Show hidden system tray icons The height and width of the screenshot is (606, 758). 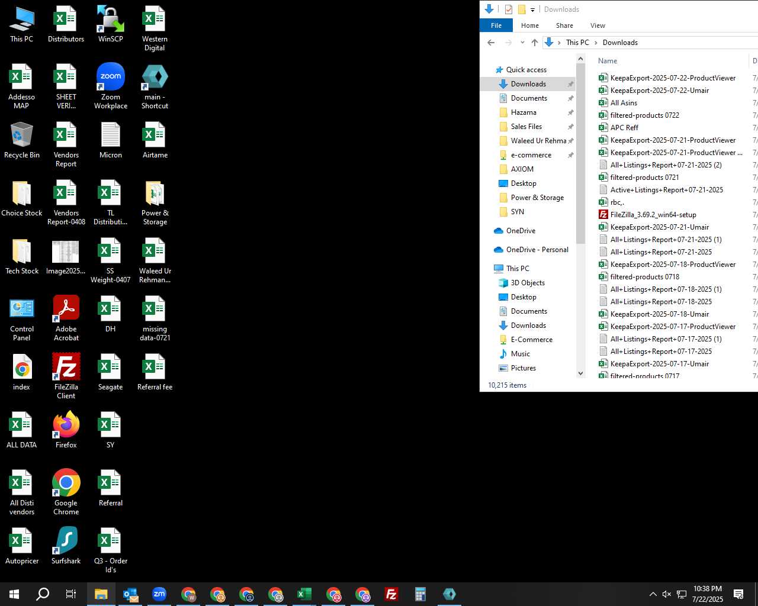click(653, 594)
